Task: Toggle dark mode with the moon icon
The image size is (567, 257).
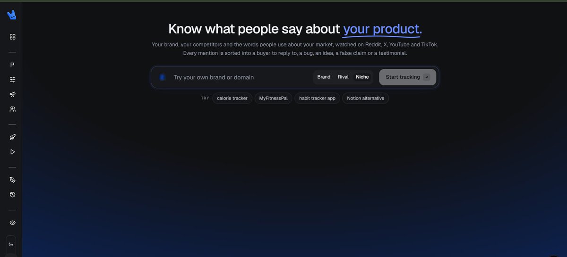Action: [x=11, y=244]
